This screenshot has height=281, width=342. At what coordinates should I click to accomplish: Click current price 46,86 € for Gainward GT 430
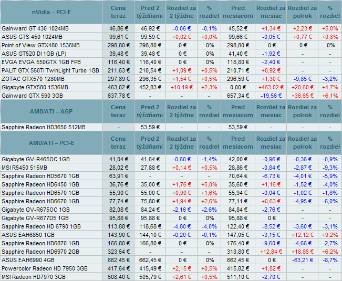point(119,28)
